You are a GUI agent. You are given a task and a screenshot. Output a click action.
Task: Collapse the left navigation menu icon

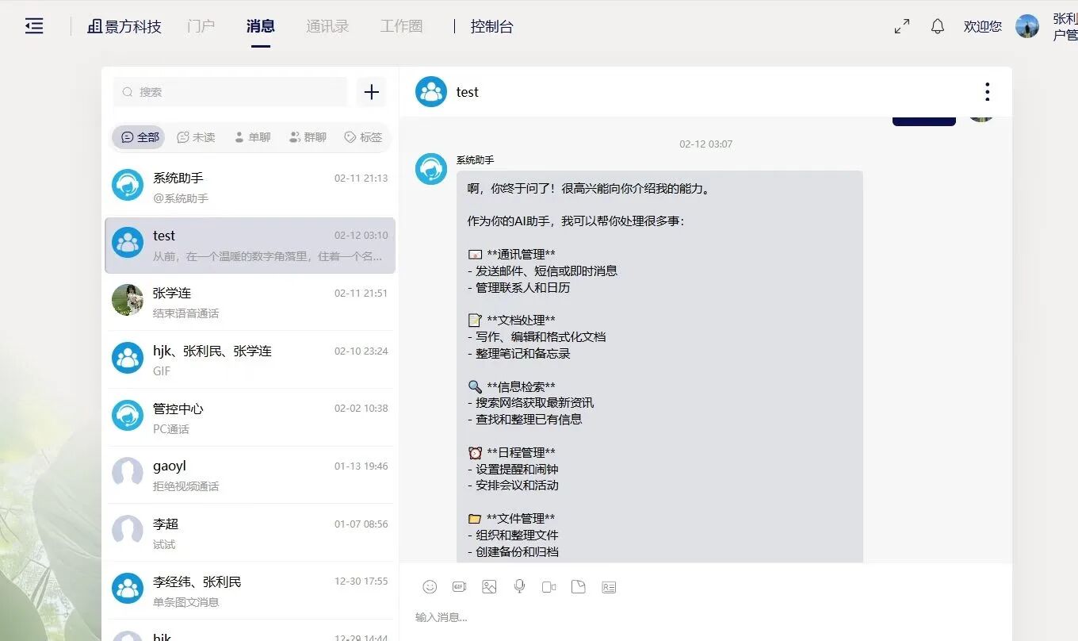[34, 26]
